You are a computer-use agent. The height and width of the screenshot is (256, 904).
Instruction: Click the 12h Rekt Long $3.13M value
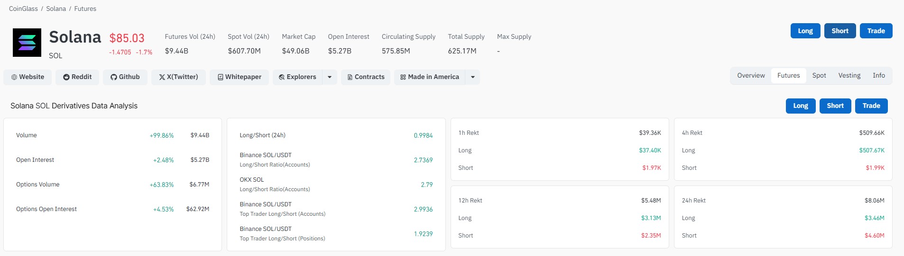pos(651,218)
